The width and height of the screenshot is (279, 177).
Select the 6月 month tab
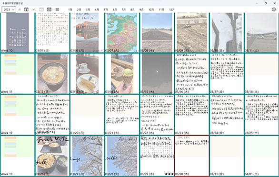pos(115,10)
